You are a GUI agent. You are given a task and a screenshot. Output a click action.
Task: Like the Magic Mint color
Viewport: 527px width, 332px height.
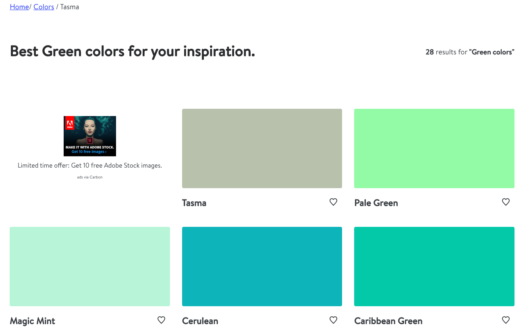(x=161, y=320)
